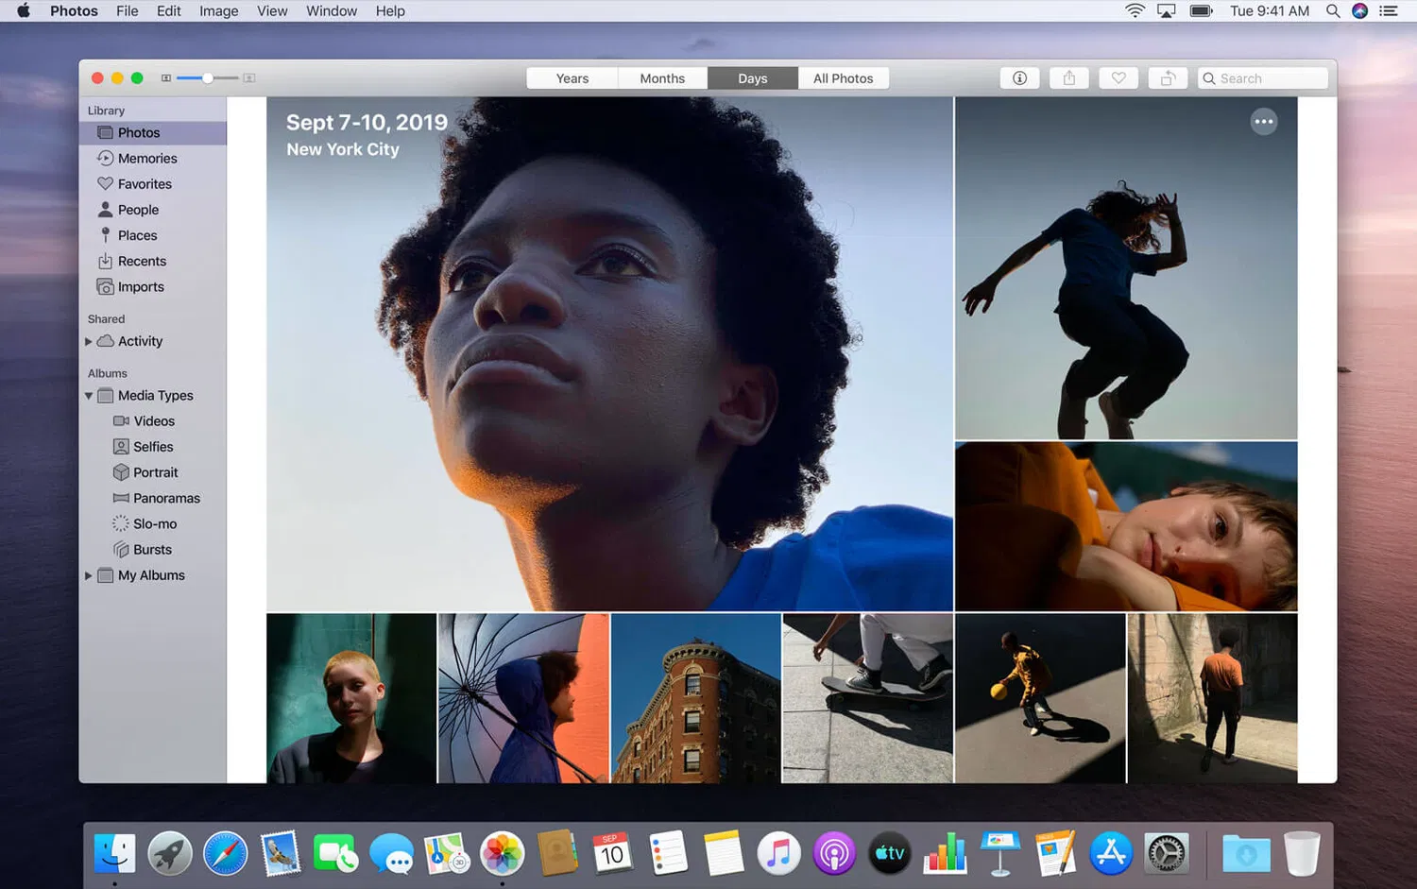Open Podcasts from the Dock
1417x889 pixels.
834,854
